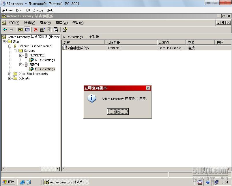The height and width of the screenshot is (186, 232).
Task: Select the Active Directory 站点和服务 root node
Action: (33, 37)
